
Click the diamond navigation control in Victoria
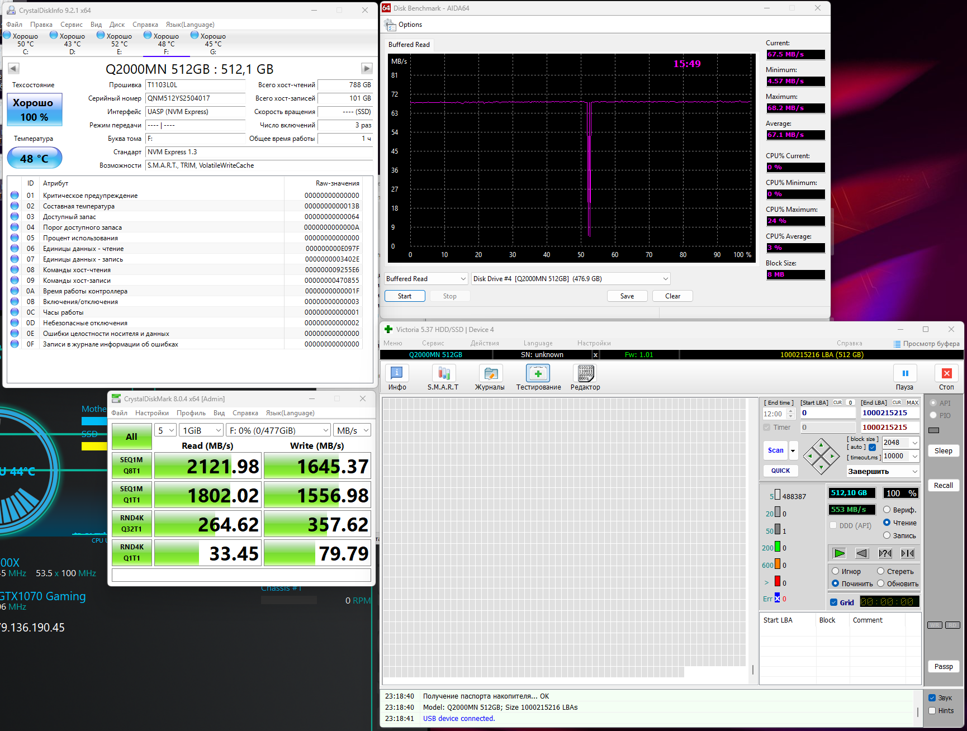[821, 457]
